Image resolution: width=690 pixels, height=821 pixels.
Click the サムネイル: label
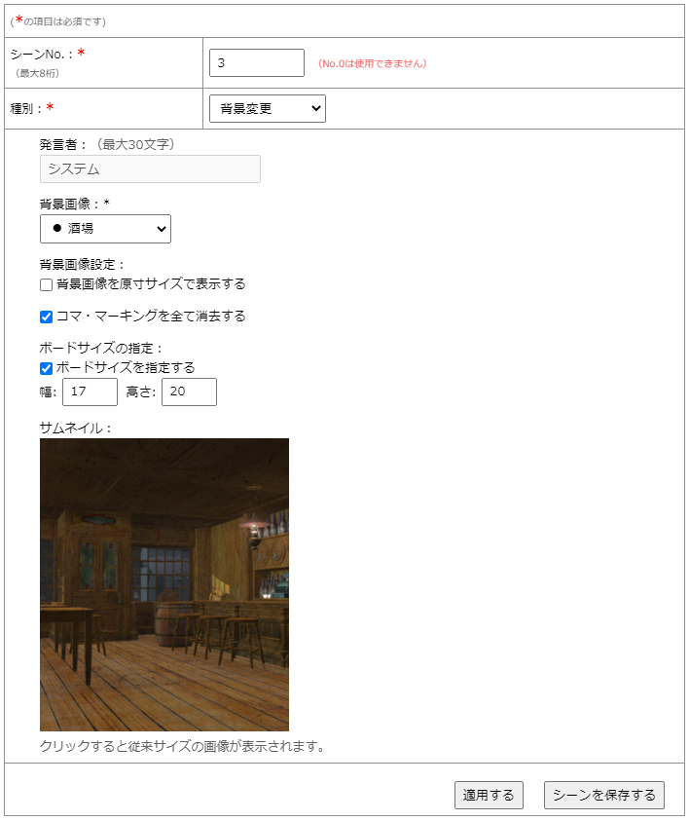(76, 428)
